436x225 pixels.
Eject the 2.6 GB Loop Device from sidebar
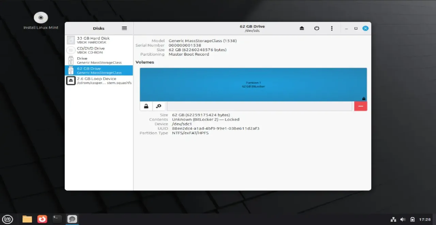[x=71, y=80]
